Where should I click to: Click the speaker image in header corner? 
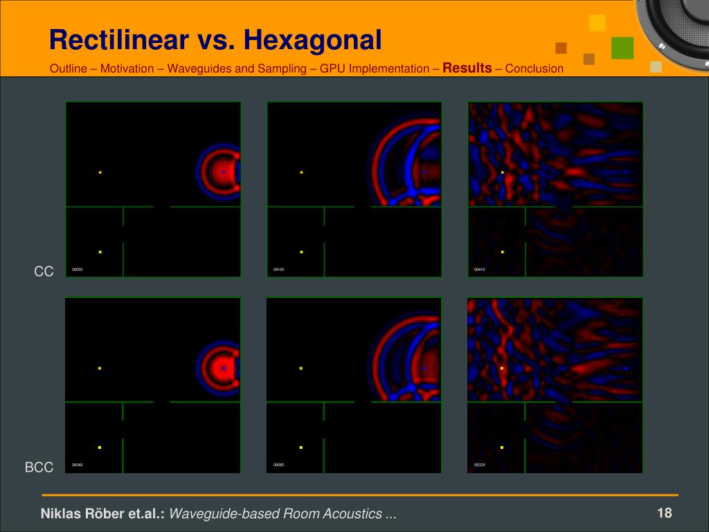point(673,34)
